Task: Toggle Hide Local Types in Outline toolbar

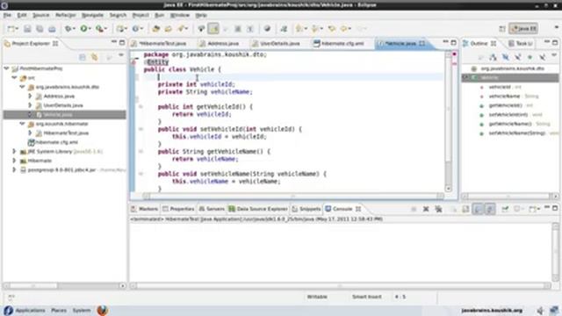Action: 543,57
